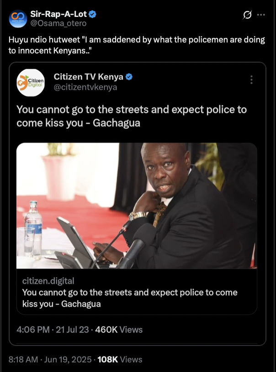The width and height of the screenshot is (276, 372).
Task: Click quoted tweet text about streets
Action: (x=132, y=116)
